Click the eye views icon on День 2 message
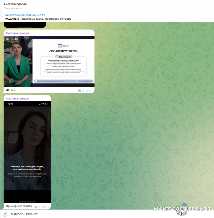The image size is (214, 218). point(80,91)
